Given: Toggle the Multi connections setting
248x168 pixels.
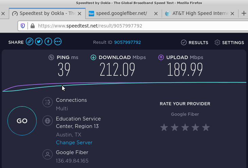Looking at the screenshot, I should point(62,109).
